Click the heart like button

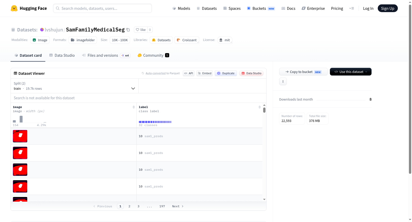click(x=141, y=30)
